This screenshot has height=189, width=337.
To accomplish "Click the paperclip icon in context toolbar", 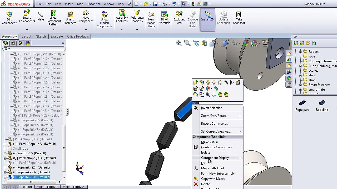I will tap(226, 83).
